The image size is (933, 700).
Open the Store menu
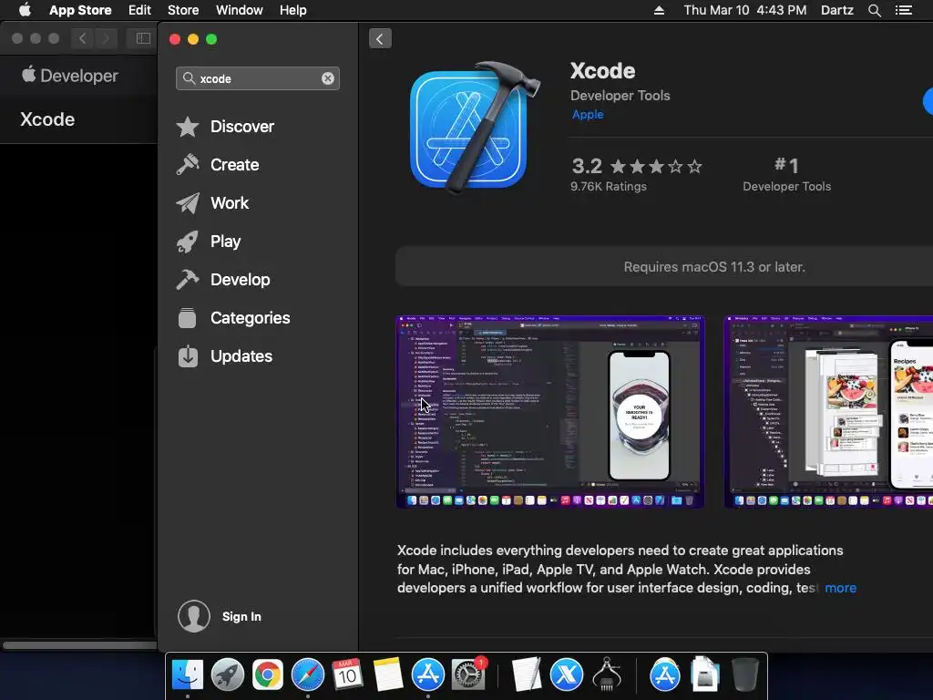[x=183, y=10]
